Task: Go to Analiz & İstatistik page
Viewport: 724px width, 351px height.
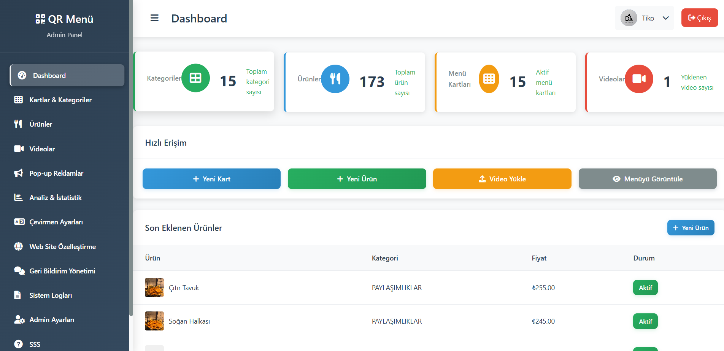Action: 56,198
